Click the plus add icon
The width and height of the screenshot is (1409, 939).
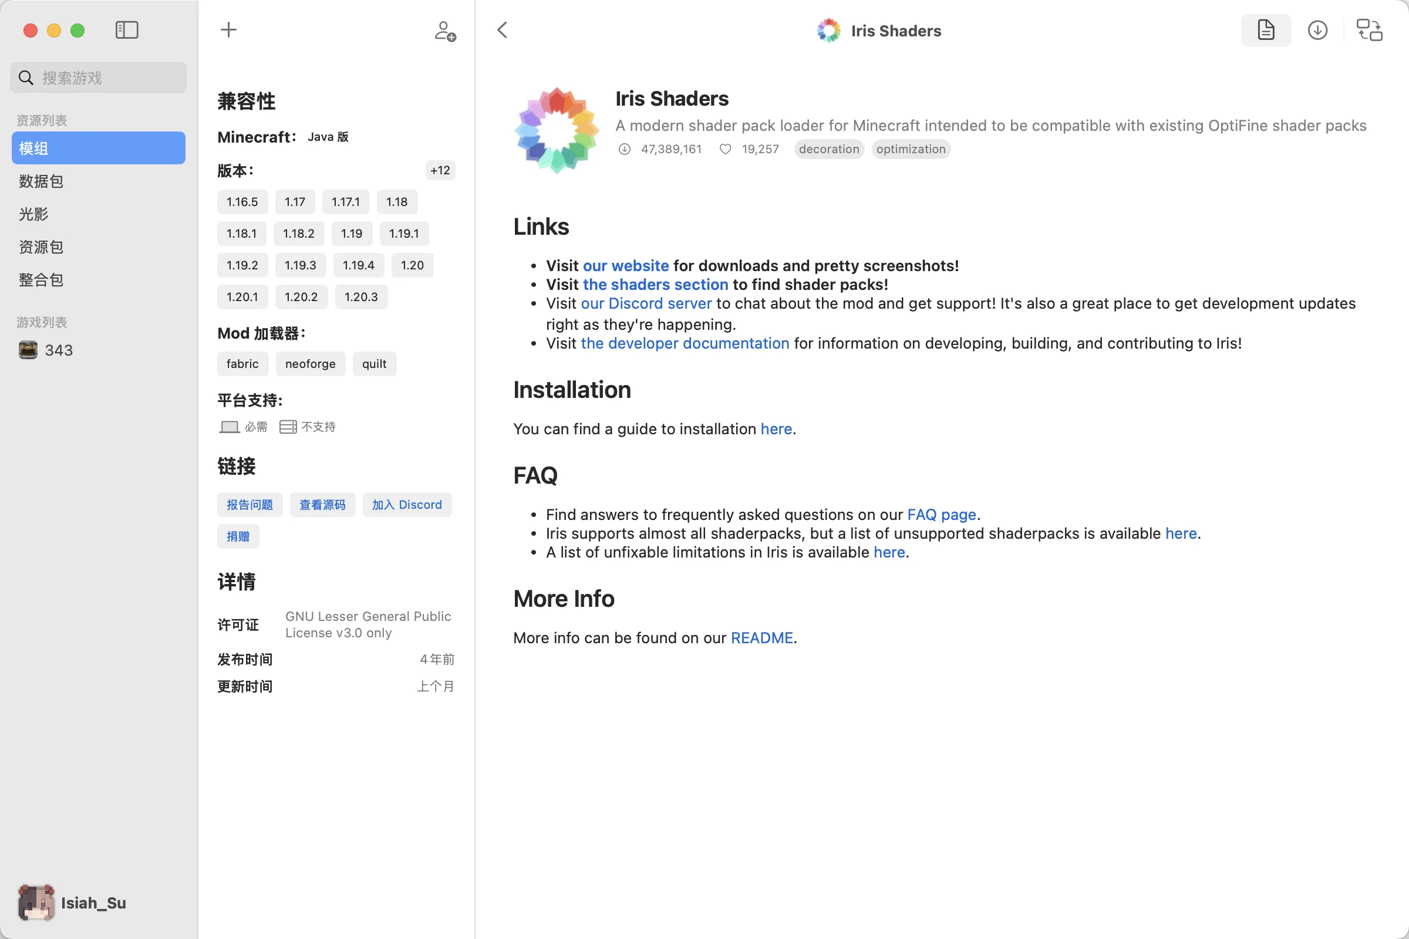(x=228, y=30)
